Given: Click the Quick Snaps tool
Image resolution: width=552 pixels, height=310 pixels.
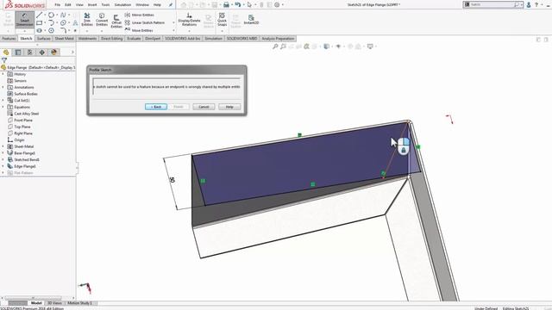Looking at the screenshot, I should [x=222, y=19].
